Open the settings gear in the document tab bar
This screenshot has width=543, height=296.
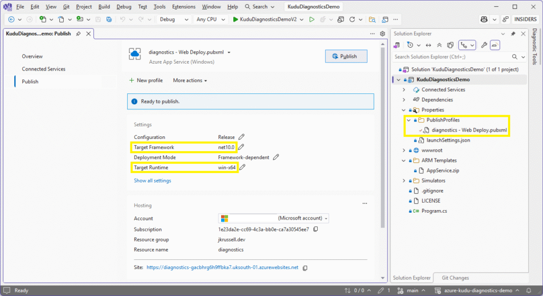tap(382, 33)
